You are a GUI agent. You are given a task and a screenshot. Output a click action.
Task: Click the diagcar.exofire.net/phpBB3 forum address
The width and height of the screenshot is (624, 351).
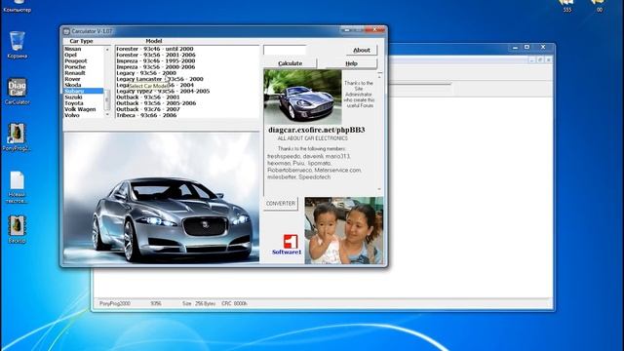(316, 130)
